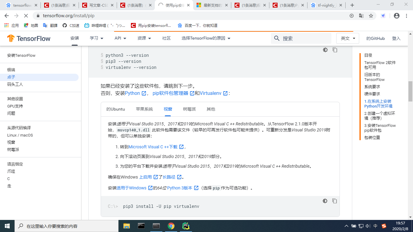Click the Windows taskbar search box

67,226
